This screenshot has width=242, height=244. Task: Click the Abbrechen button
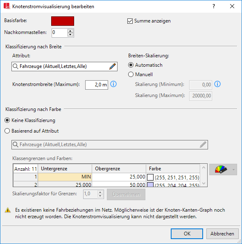(x=222, y=234)
